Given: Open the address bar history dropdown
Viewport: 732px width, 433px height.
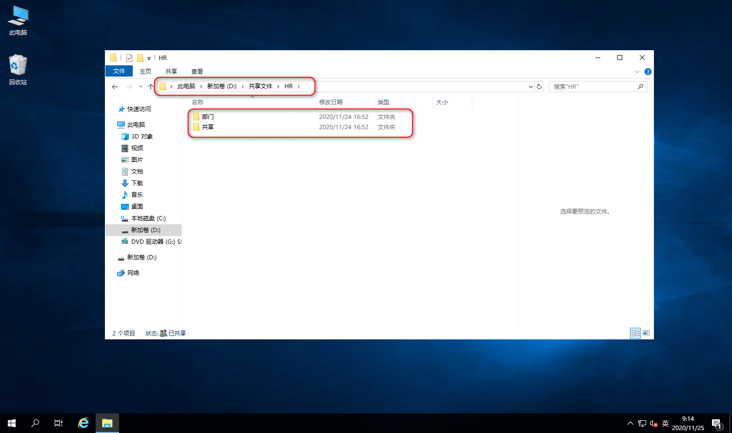Looking at the screenshot, I should click(x=530, y=86).
